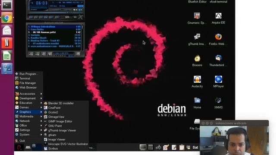276x155 pixels.
Task: Click XMMS next track button
Action: point(51,17)
